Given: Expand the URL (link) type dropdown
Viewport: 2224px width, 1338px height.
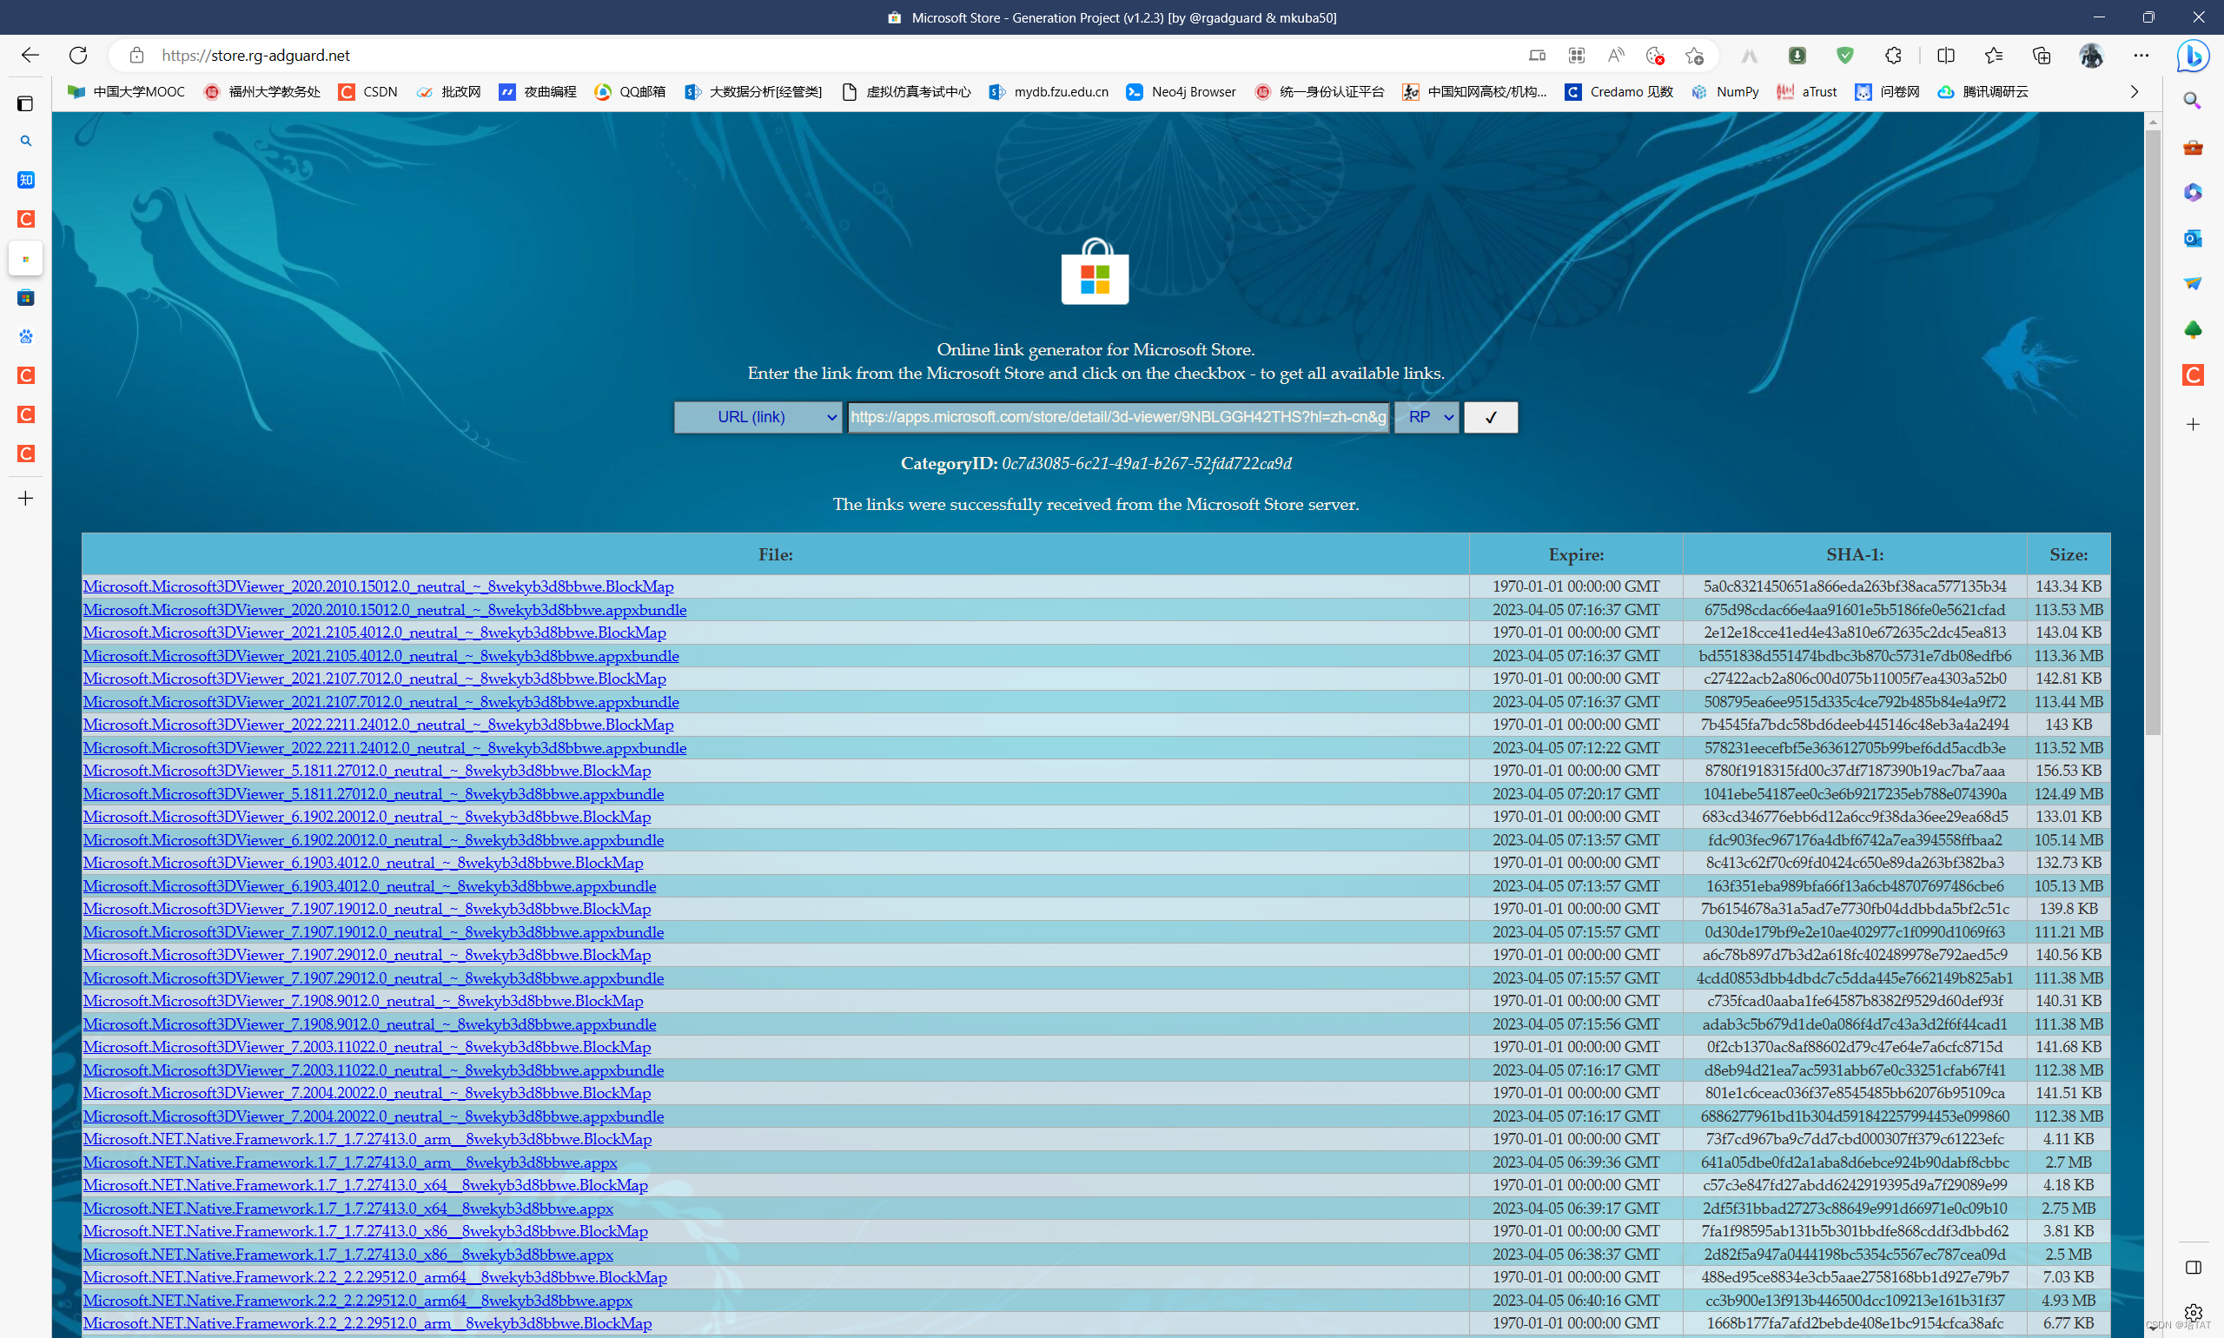Looking at the screenshot, I should point(758,416).
